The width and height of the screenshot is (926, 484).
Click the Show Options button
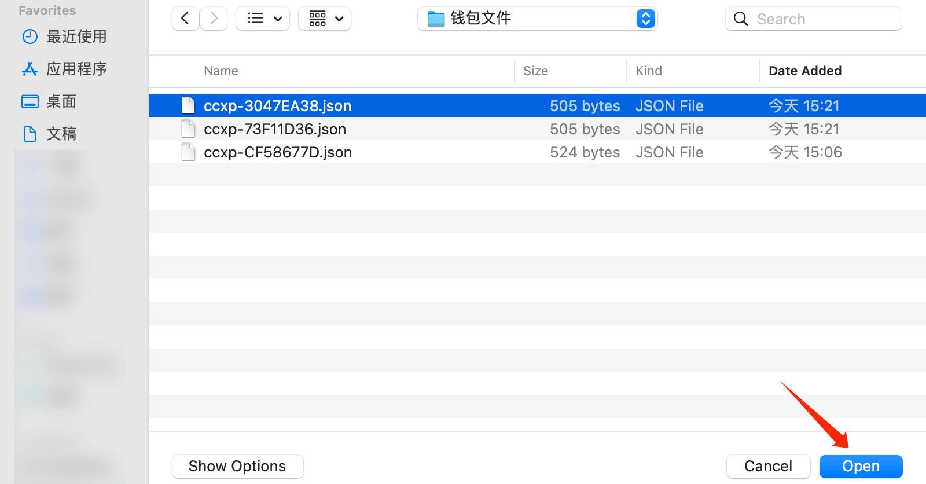(x=237, y=466)
